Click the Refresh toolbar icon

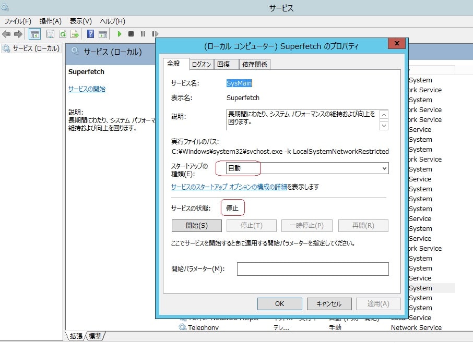tap(63, 34)
